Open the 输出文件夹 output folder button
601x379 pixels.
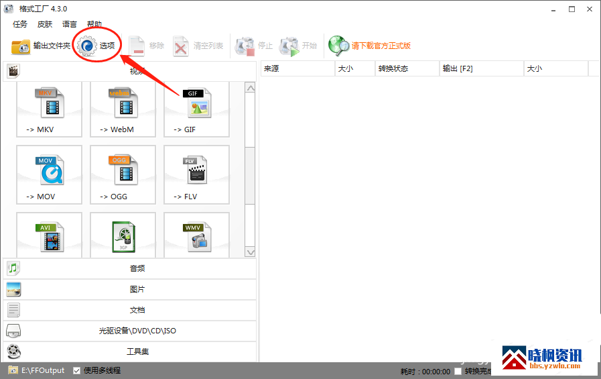coord(41,46)
